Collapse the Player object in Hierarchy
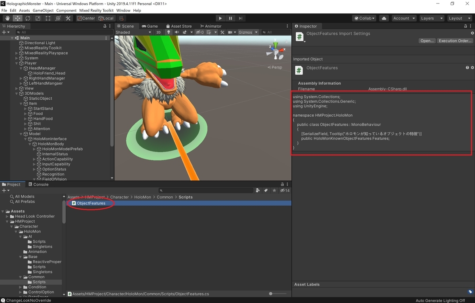The width and height of the screenshot is (475, 303). 17,63
